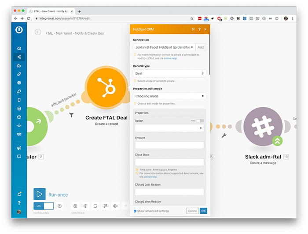Open scenario settings gear icon
The height and width of the screenshot is (234, 308).
[85, 206]
